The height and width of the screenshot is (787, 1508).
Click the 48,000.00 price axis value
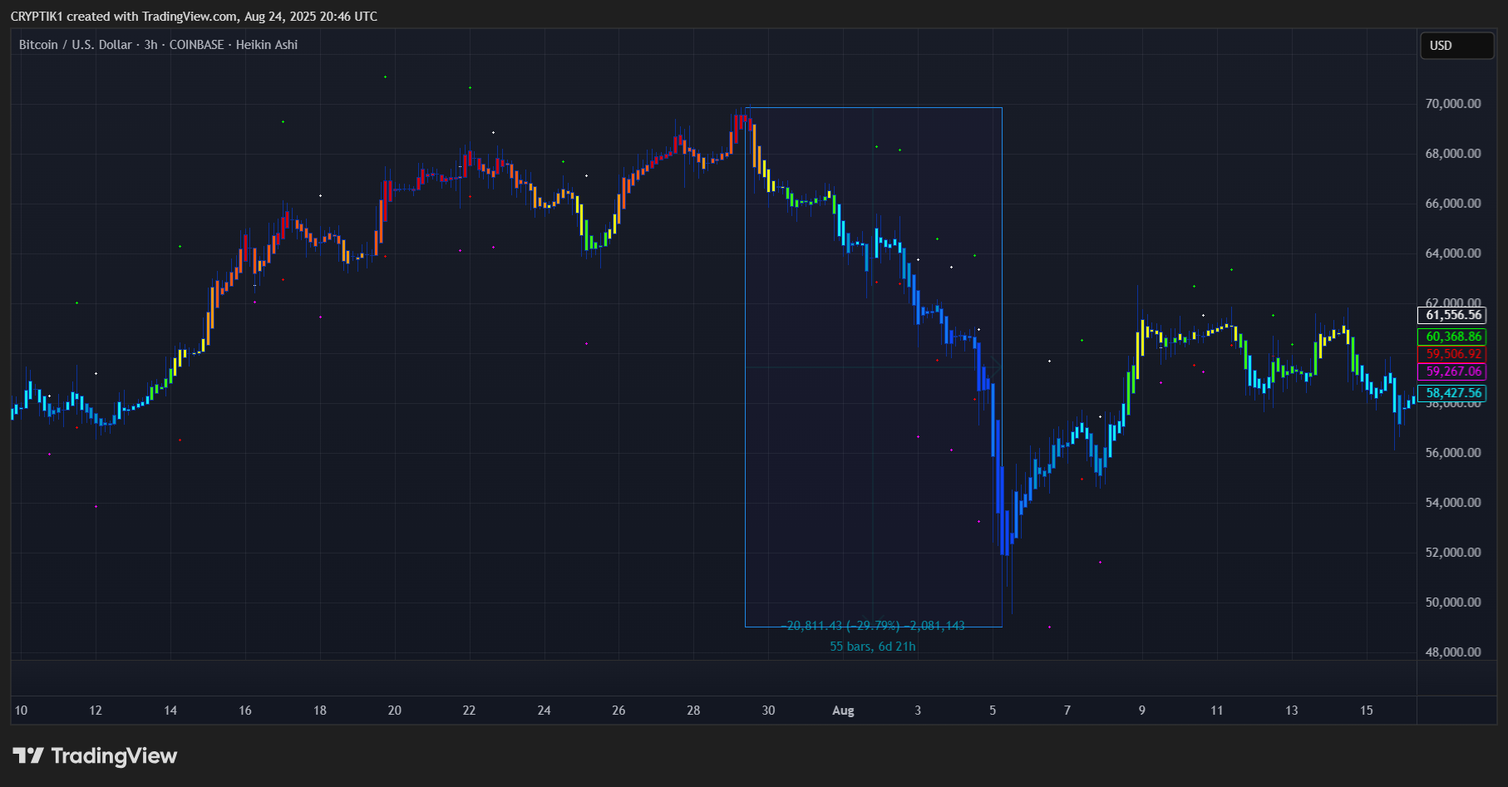tap(1453, 652)
